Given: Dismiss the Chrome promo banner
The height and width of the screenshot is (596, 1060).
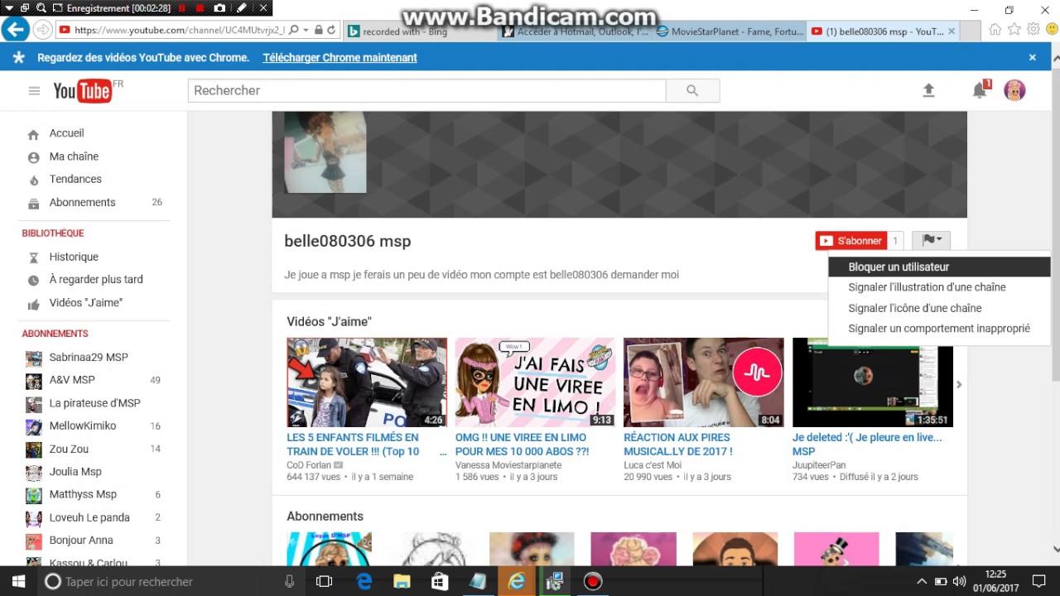Looking at the screenshot, I should point(1033,58).
